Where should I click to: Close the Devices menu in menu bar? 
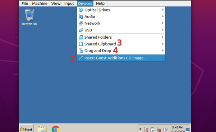click(85, 4)
